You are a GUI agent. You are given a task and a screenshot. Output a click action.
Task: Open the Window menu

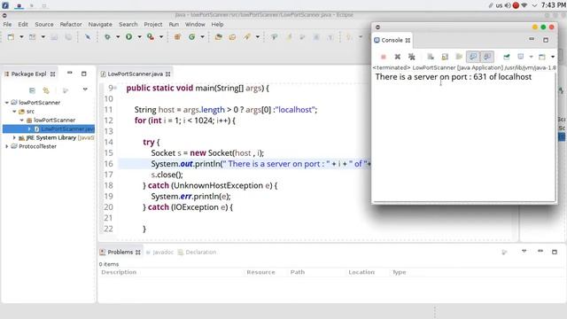click(195, 24)
